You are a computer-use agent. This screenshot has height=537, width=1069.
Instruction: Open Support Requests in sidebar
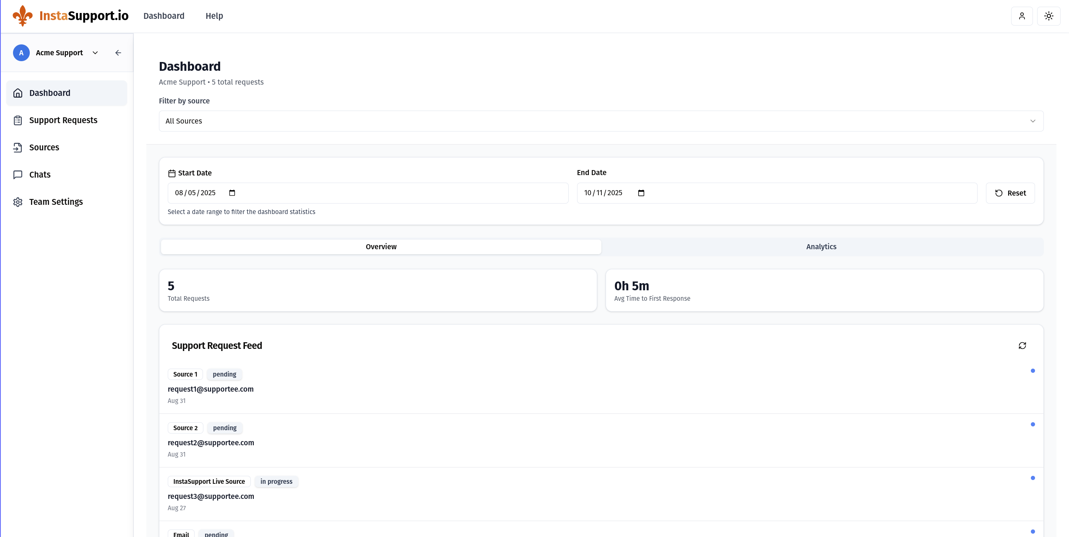coord(63,120)
